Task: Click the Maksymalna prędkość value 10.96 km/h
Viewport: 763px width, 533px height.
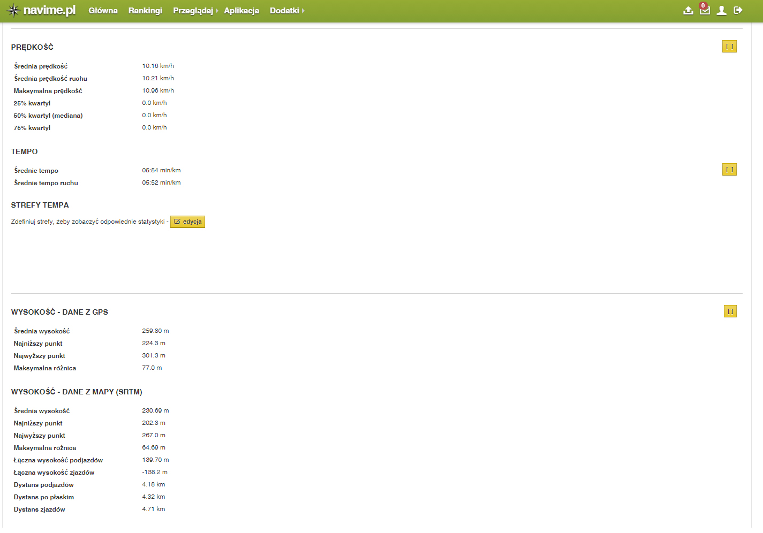Action: [158, 90]
